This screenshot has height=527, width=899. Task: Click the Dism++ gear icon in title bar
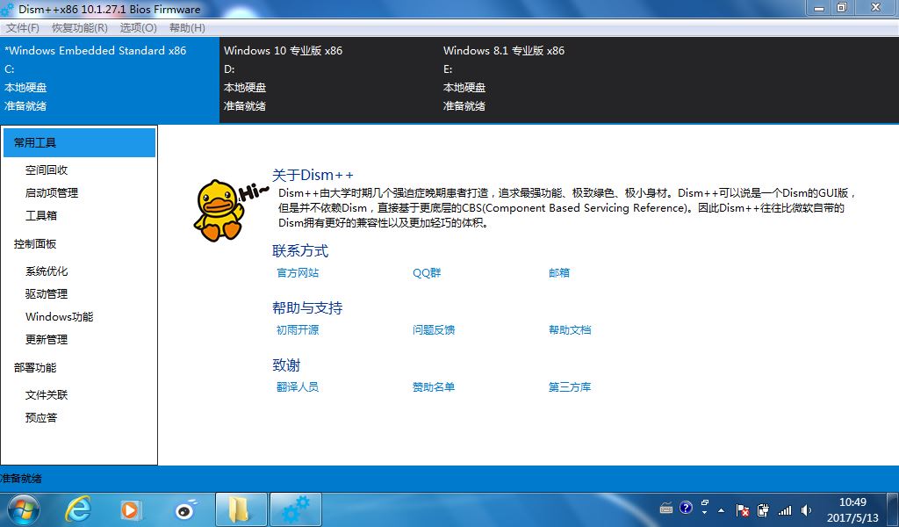coord(7,9)
